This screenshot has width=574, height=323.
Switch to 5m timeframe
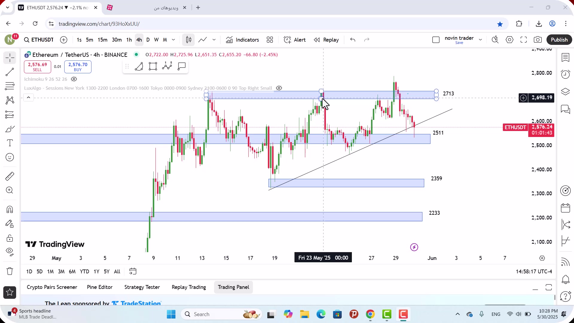click(x=89, y=40)
